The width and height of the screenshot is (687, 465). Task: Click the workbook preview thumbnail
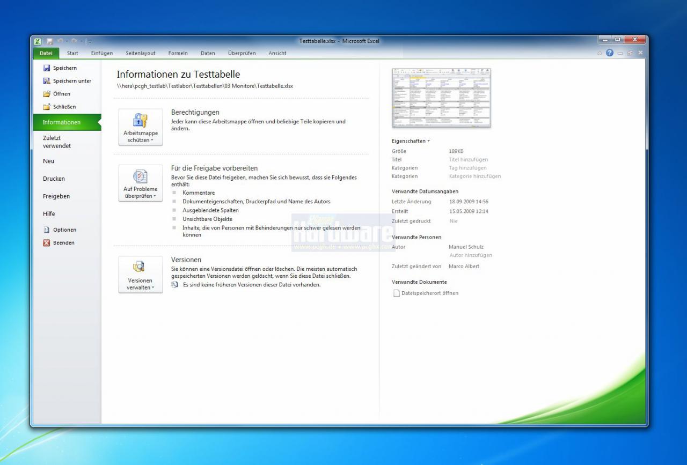[442, 98]
